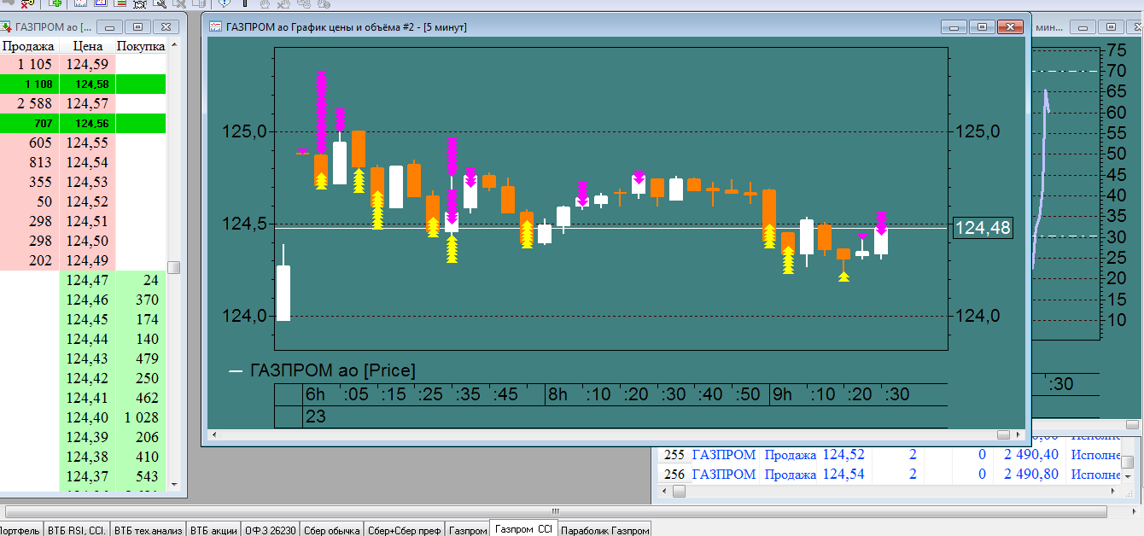Click the green plus icon in top toolbar
The height and width of the screenshot is (536, 1144).
tap(55, 3)
